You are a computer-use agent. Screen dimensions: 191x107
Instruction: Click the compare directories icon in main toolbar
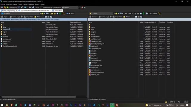(x=5, y=7)
